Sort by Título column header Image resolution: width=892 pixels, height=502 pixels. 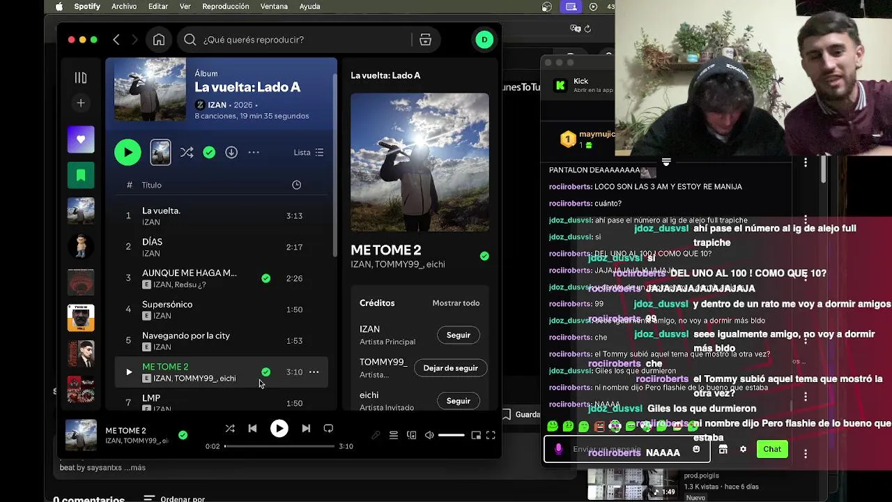pyautogui.click(x=152, y=185)
